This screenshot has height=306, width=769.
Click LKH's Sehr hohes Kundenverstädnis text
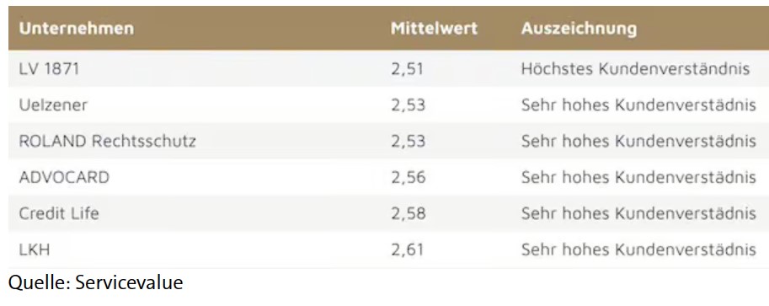click(638, 250)
